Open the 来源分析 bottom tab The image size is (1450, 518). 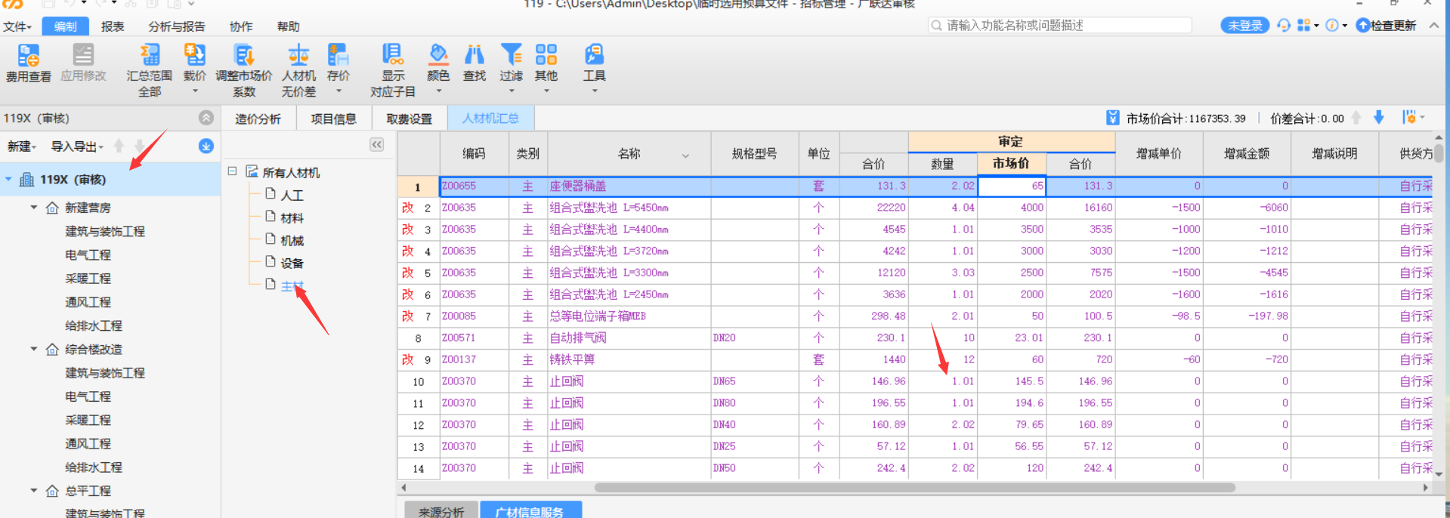click(x=441, y=511)
